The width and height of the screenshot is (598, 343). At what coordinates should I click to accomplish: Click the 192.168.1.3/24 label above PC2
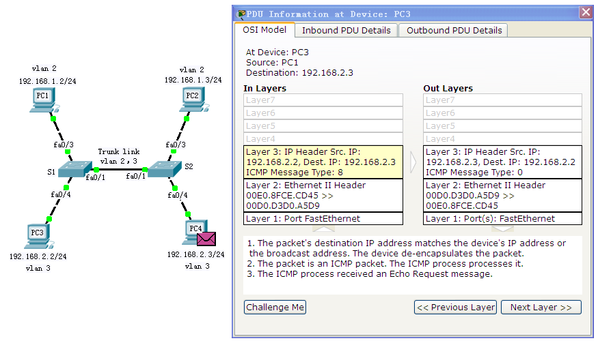tap(193, 80)
